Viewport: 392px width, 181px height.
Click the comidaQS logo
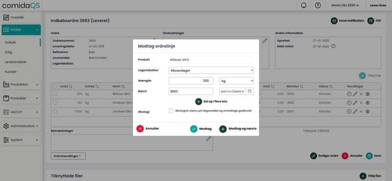tap(21, 5)
